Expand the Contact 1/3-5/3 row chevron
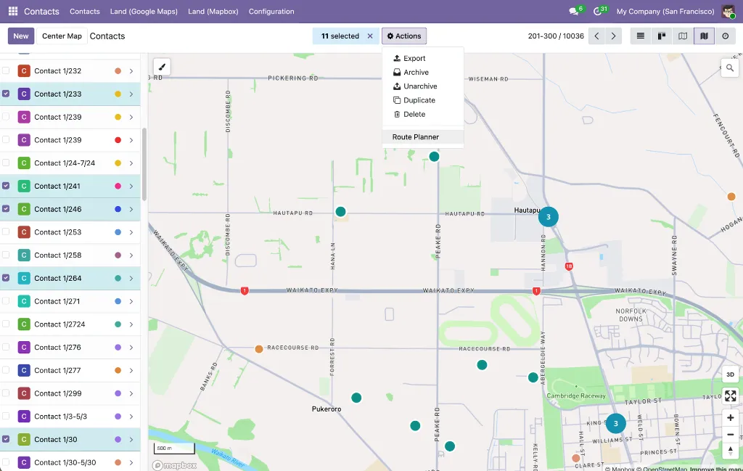 pos(131,417)
